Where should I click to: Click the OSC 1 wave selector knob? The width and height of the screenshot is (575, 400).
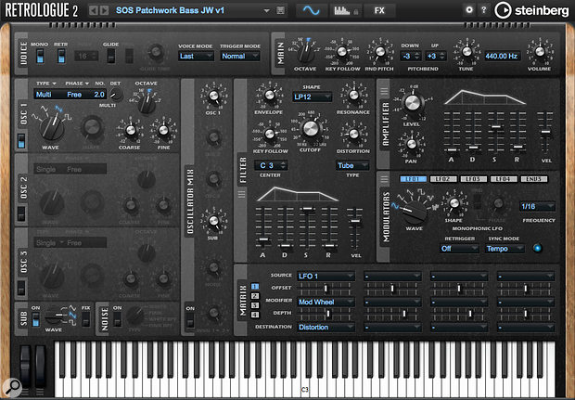pos(52,127)
